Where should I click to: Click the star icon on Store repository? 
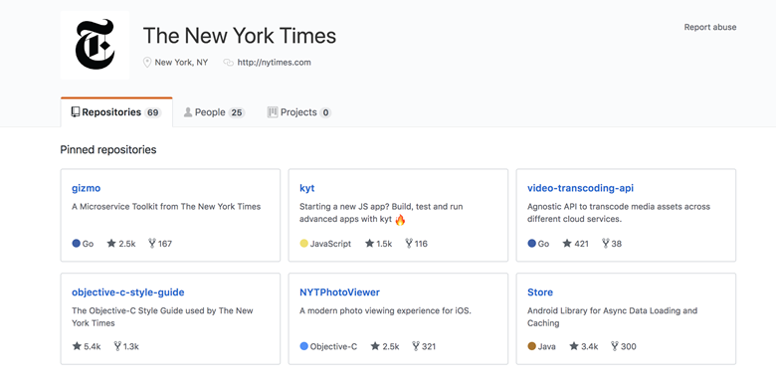(x=574, y=346)
